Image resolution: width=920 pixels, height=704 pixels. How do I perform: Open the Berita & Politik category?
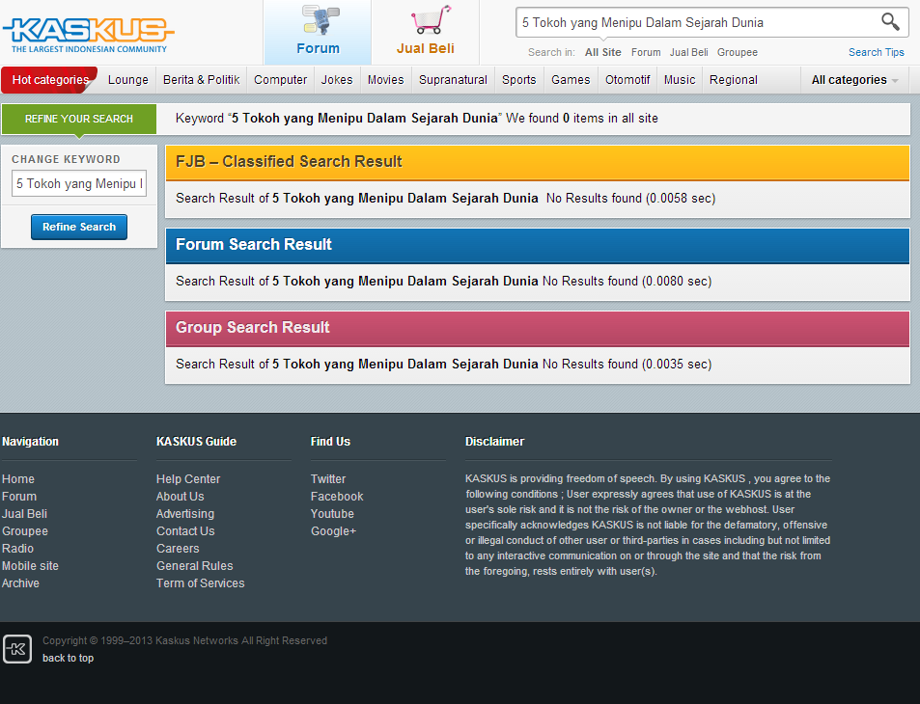coord(201,80)
